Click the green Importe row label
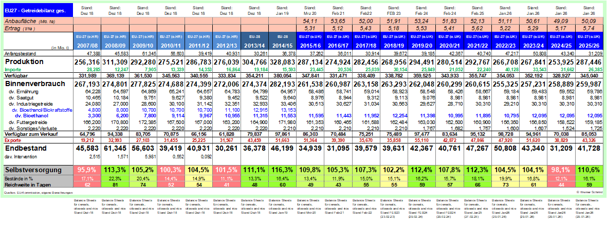This screenshot has height=227, width=607. point(14,68)
